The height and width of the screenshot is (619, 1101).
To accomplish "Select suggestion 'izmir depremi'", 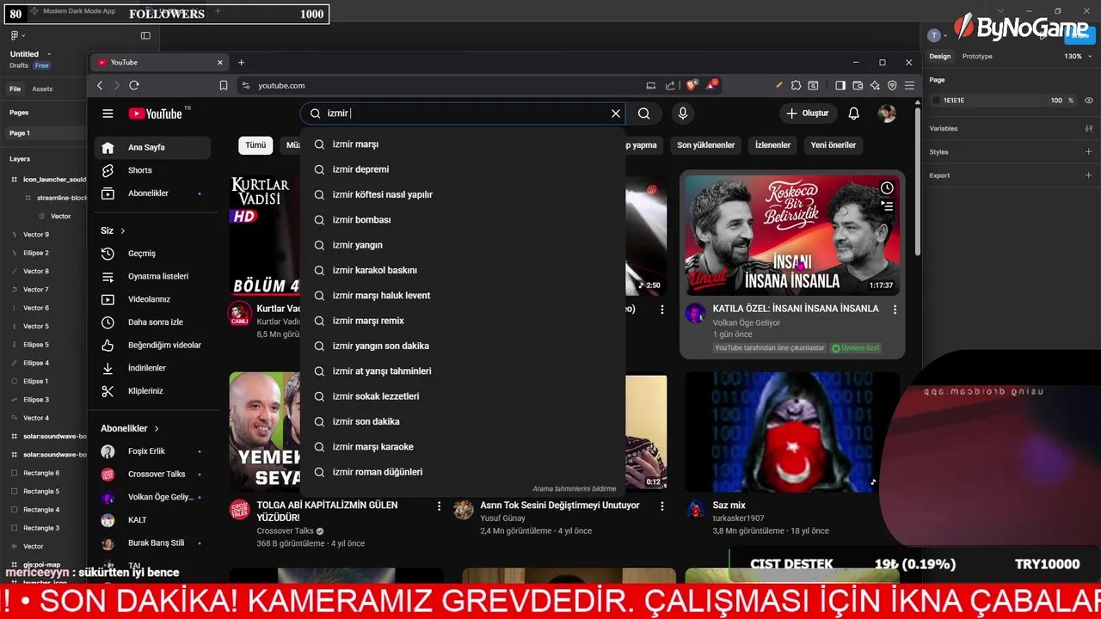I will (x=463, y=169).
